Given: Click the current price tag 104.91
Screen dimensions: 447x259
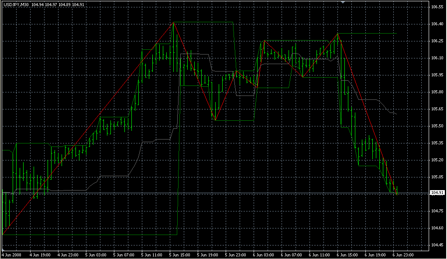Looking at the screenshot, I should point(437,193).
